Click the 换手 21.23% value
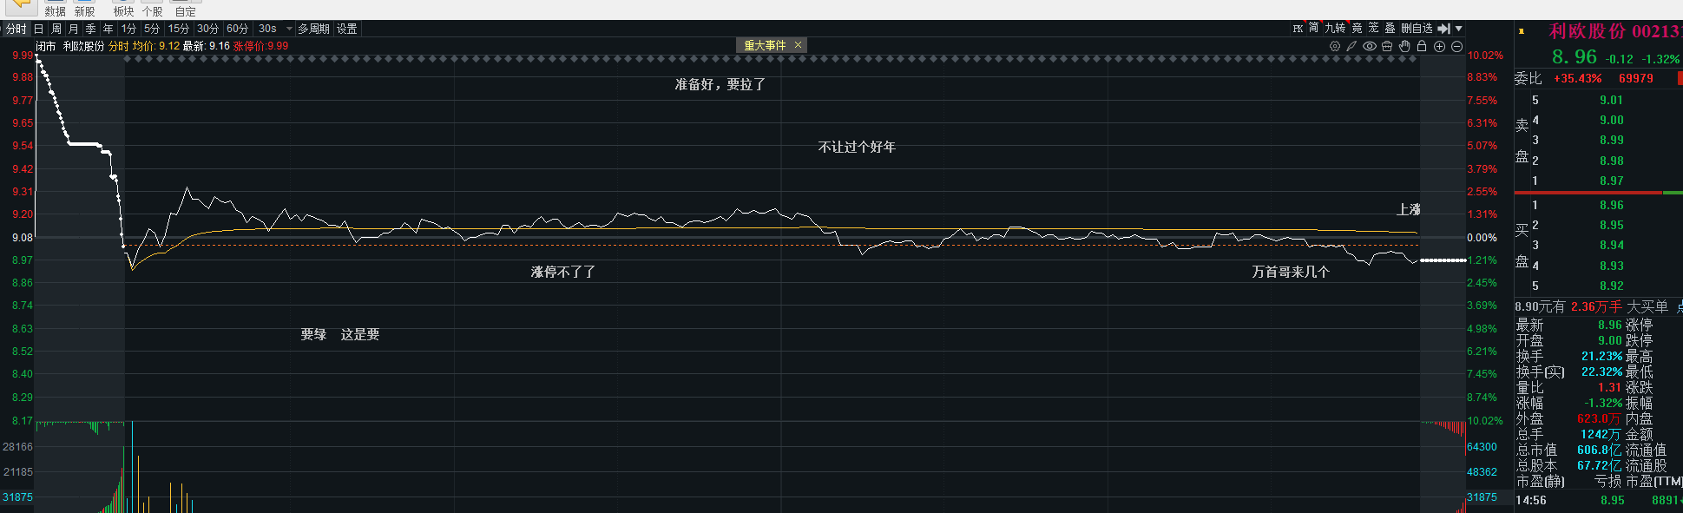1683x513 pixels. 1601,356
